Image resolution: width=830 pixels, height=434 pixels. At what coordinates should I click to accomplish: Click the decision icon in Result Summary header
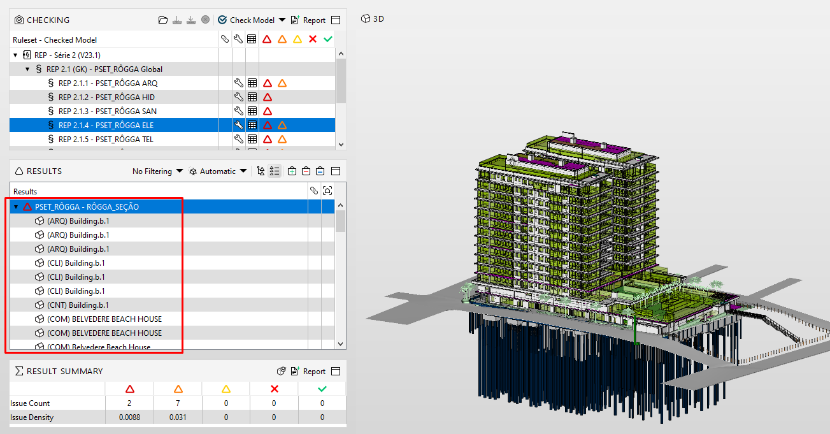[x=282, y=371]
